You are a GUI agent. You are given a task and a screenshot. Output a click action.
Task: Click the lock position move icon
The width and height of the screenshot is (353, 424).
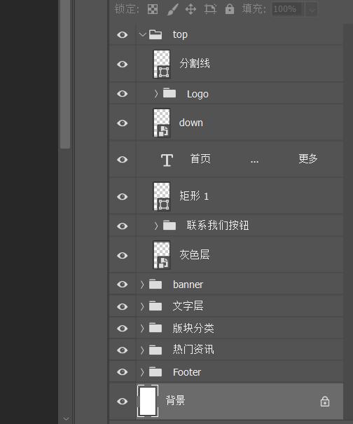[191, 9]
